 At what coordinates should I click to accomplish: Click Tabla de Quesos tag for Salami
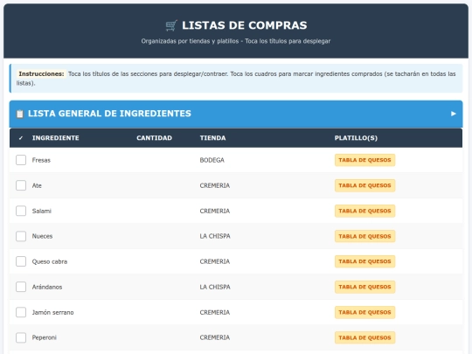[364, 211]
